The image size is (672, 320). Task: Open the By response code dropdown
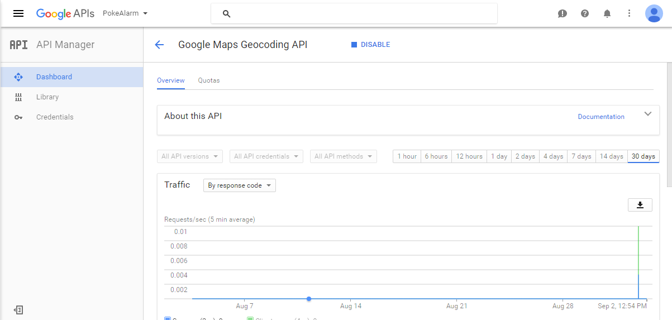(x=240, y=185)
